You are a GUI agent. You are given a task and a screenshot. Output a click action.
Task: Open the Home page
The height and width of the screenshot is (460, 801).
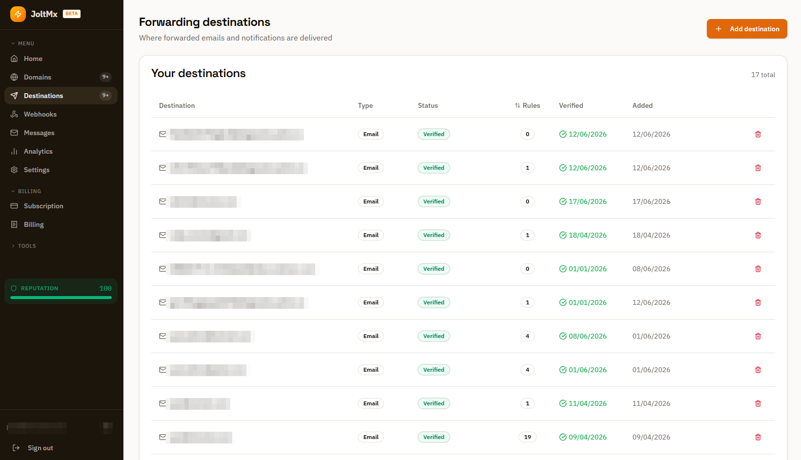(x=61, y=59)
